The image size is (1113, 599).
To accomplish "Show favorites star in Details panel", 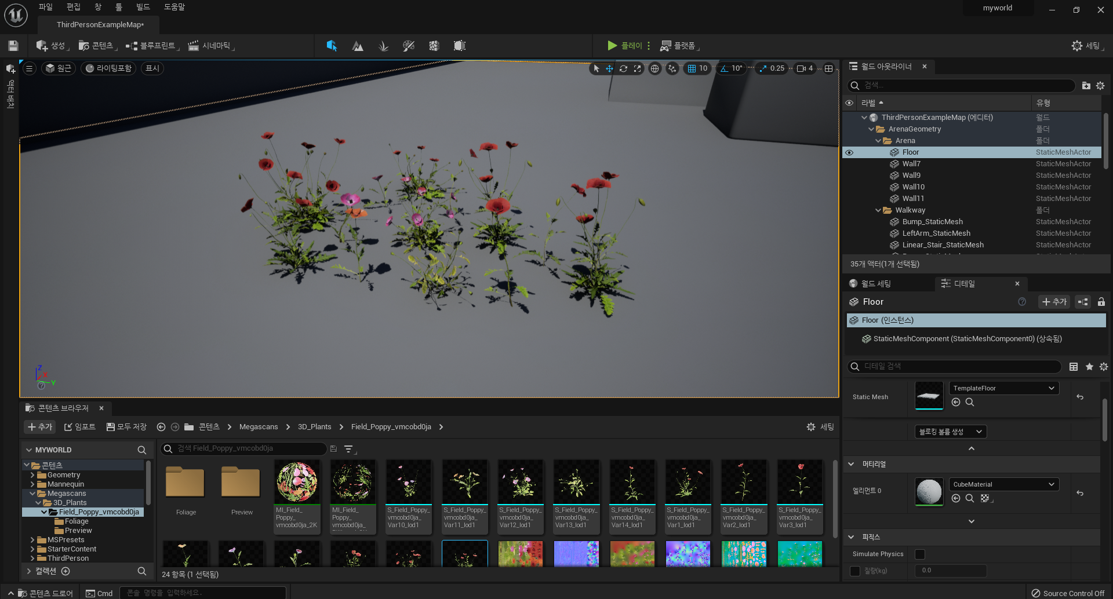I will point(1089,367).
